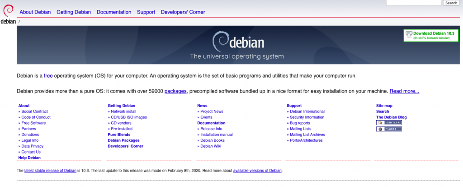The width and height of the screenshot is (463, 187).
Task: Focus the search input field
Action: [414, 3]
